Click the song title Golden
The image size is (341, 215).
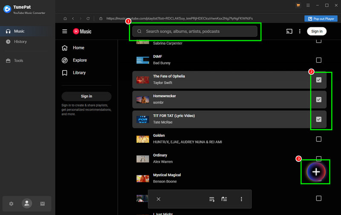point(159,135)
